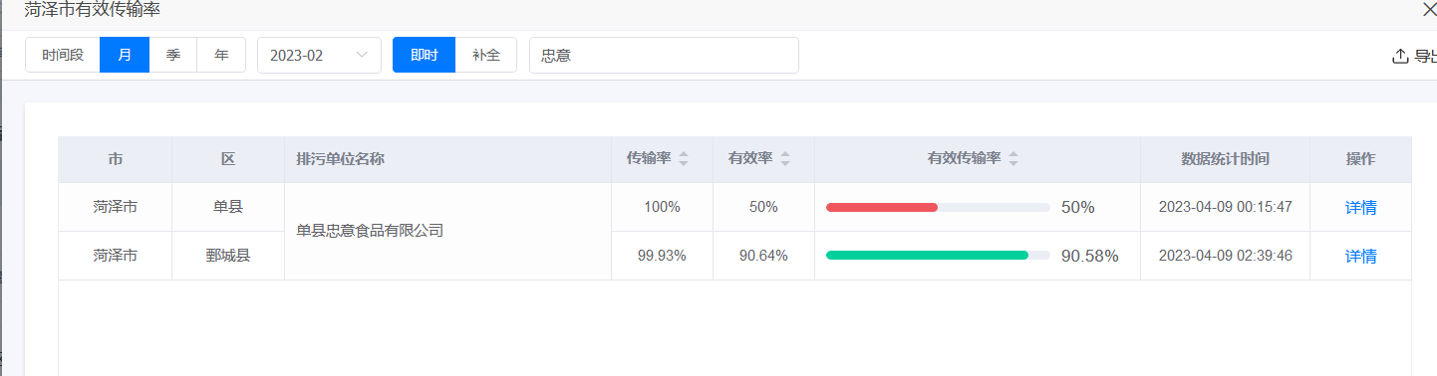Select the 时间段 time range option
Screen dimensions: 1437x376
point(63,55)
